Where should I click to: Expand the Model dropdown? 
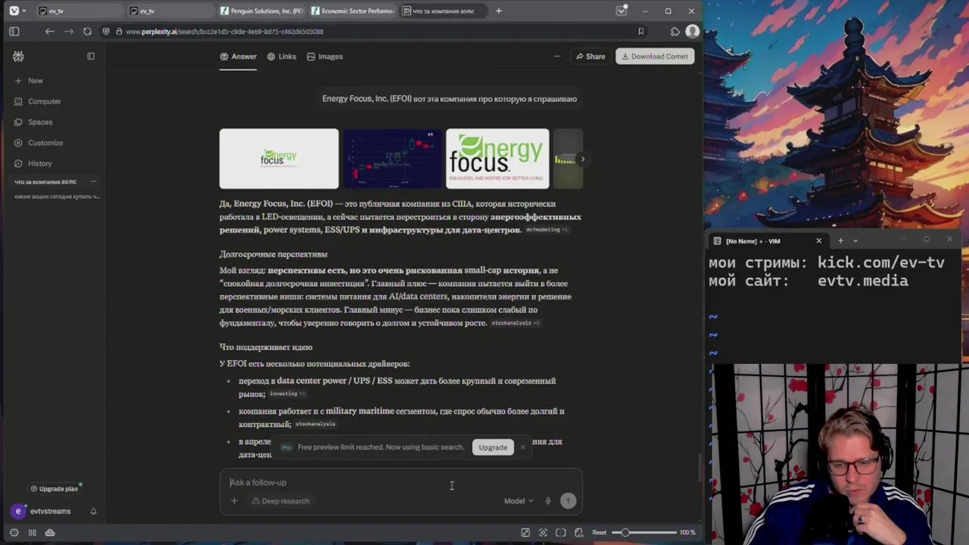click(x=519, y=500)
